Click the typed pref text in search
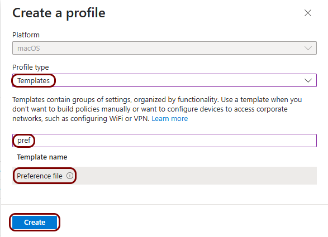 click(x=24, y=140)
